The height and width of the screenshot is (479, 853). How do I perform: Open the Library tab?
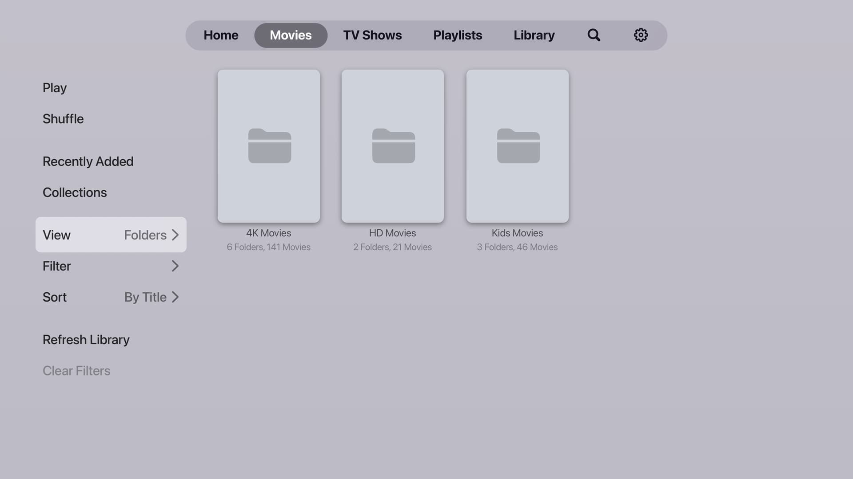point(534,35)
